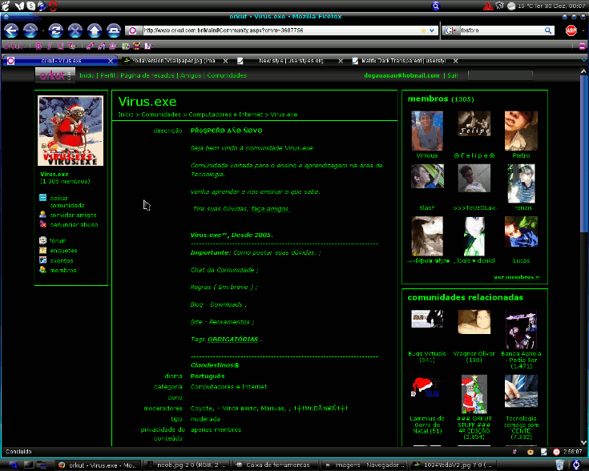Switch to noob.jpg GIMP taskbar window
Viewport: 589px width, 471px height.
point(187,465)
